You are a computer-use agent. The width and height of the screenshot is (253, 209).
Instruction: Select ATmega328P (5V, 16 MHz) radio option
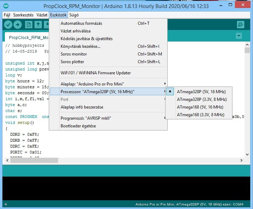point(199,91)
